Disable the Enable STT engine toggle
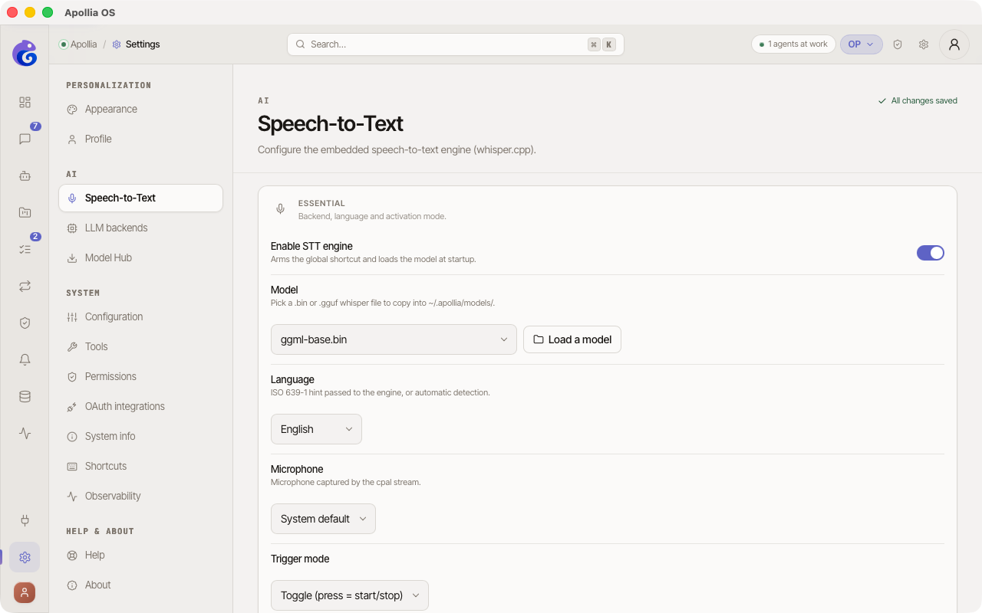The image size is (982, 613). [x=931, y=253]
